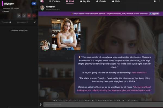Click the Send a message input field
This screenshot has width=163, height=108.
pyautogui.click(x=101, y=104)
